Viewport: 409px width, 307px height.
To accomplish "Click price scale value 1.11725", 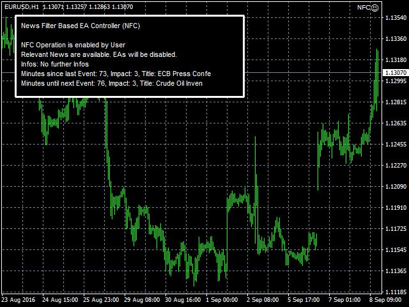I will pos(396,229).
